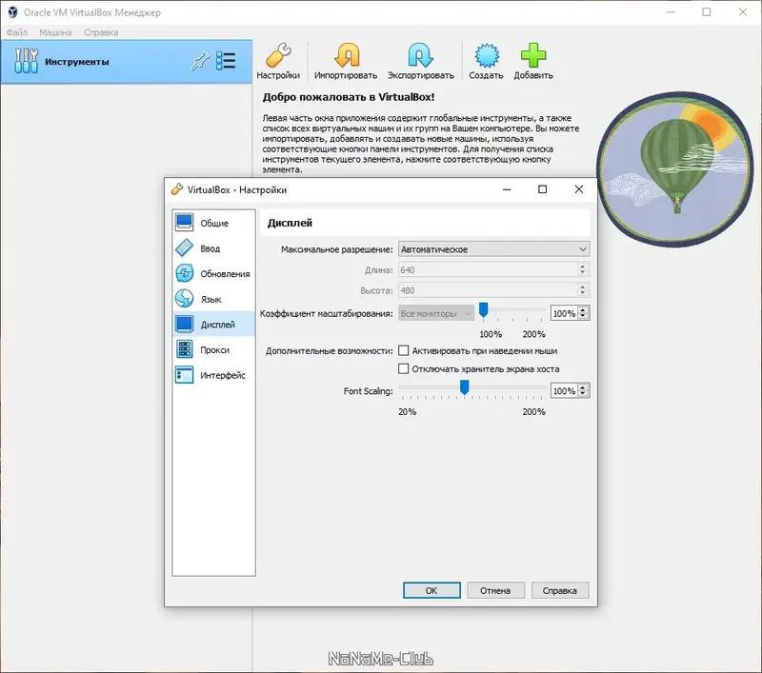Open the Справка menu
The width and height of the screenshot is (762, 673).
click(101, 32)
